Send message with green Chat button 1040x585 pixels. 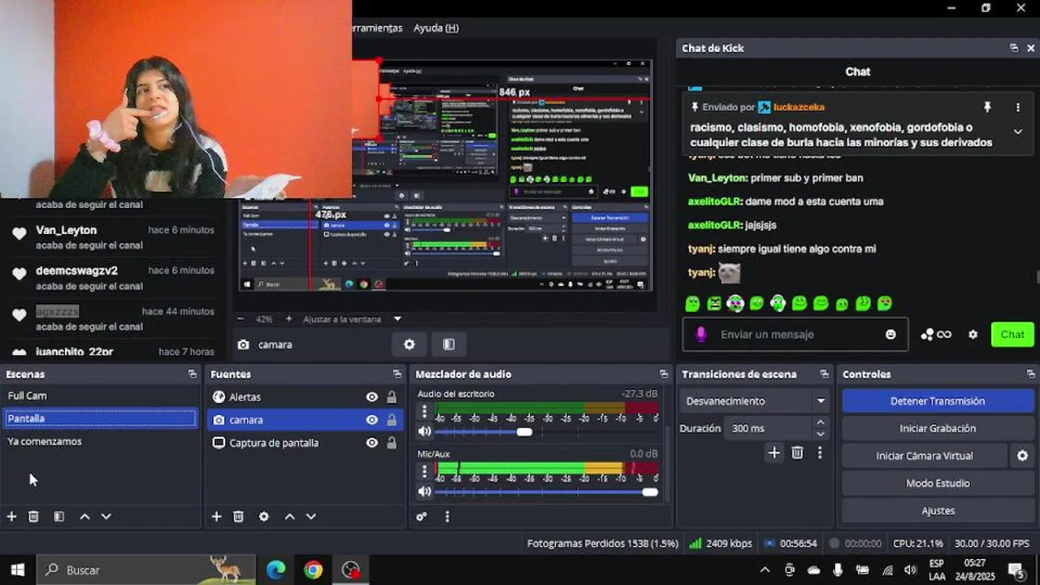tap(1012, 334)
